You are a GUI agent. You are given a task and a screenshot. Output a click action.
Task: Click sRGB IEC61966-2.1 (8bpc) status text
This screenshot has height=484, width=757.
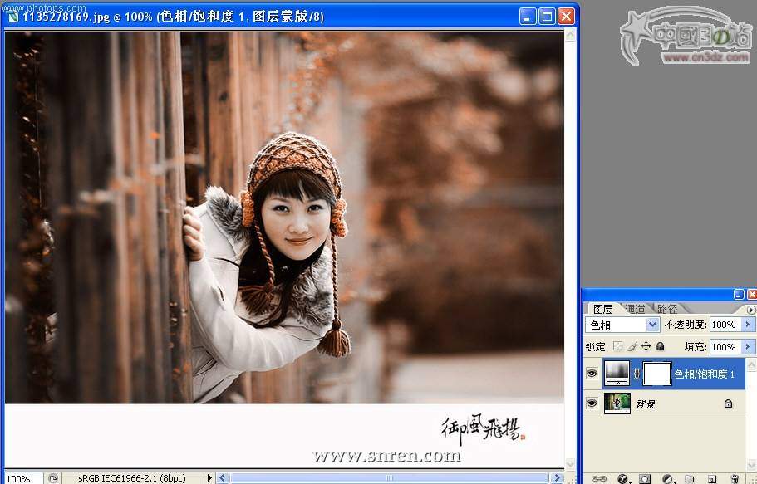click(132, 478)
